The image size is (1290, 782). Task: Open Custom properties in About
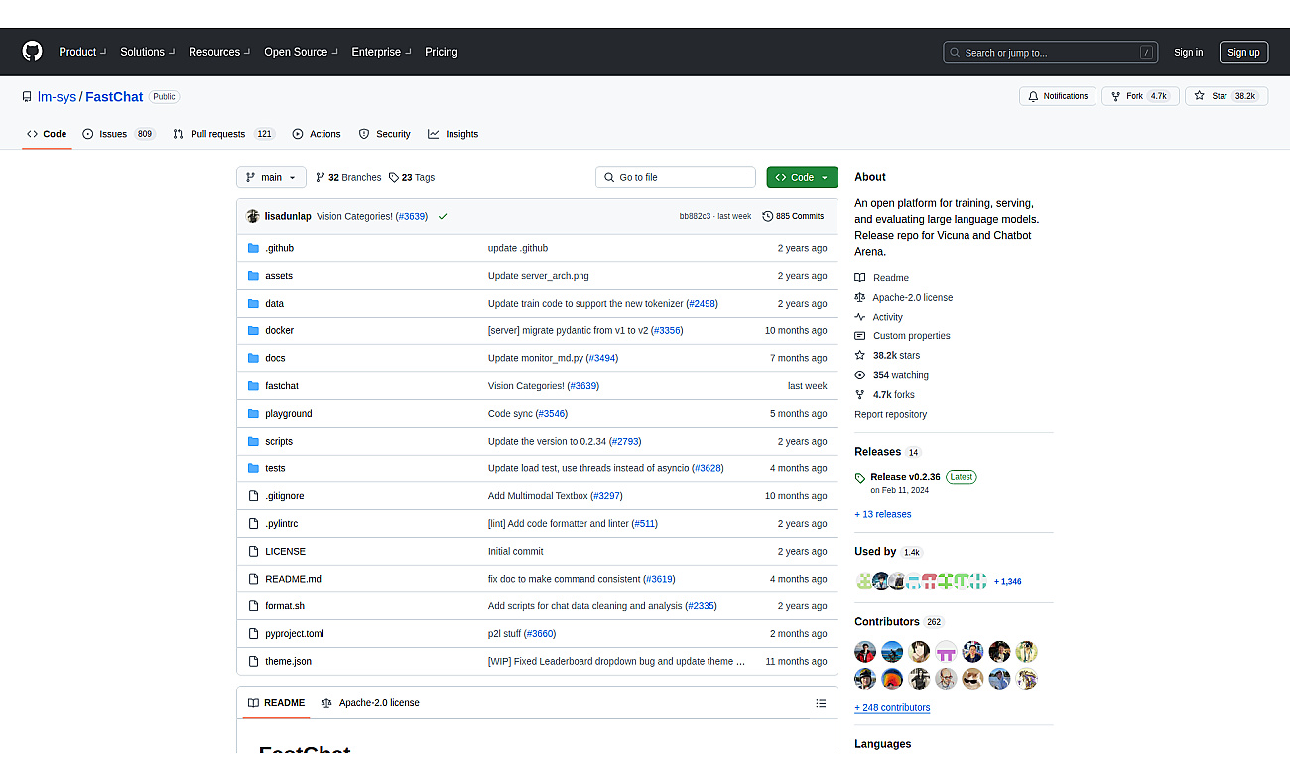[911, 336]
